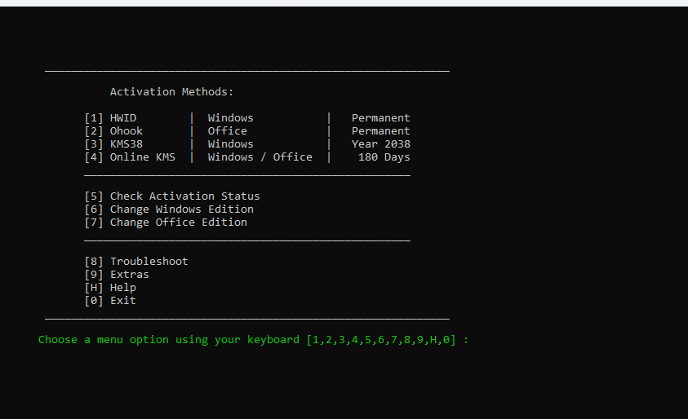Open the [8] Troubleshoot entry
The image size is (688, 419).
(x=136, y=262)
